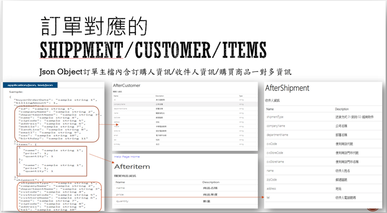Click the "tel" line in JSON sample
Image resolution: width=387 pixels, height=213 pixels.
coord(47,210)
